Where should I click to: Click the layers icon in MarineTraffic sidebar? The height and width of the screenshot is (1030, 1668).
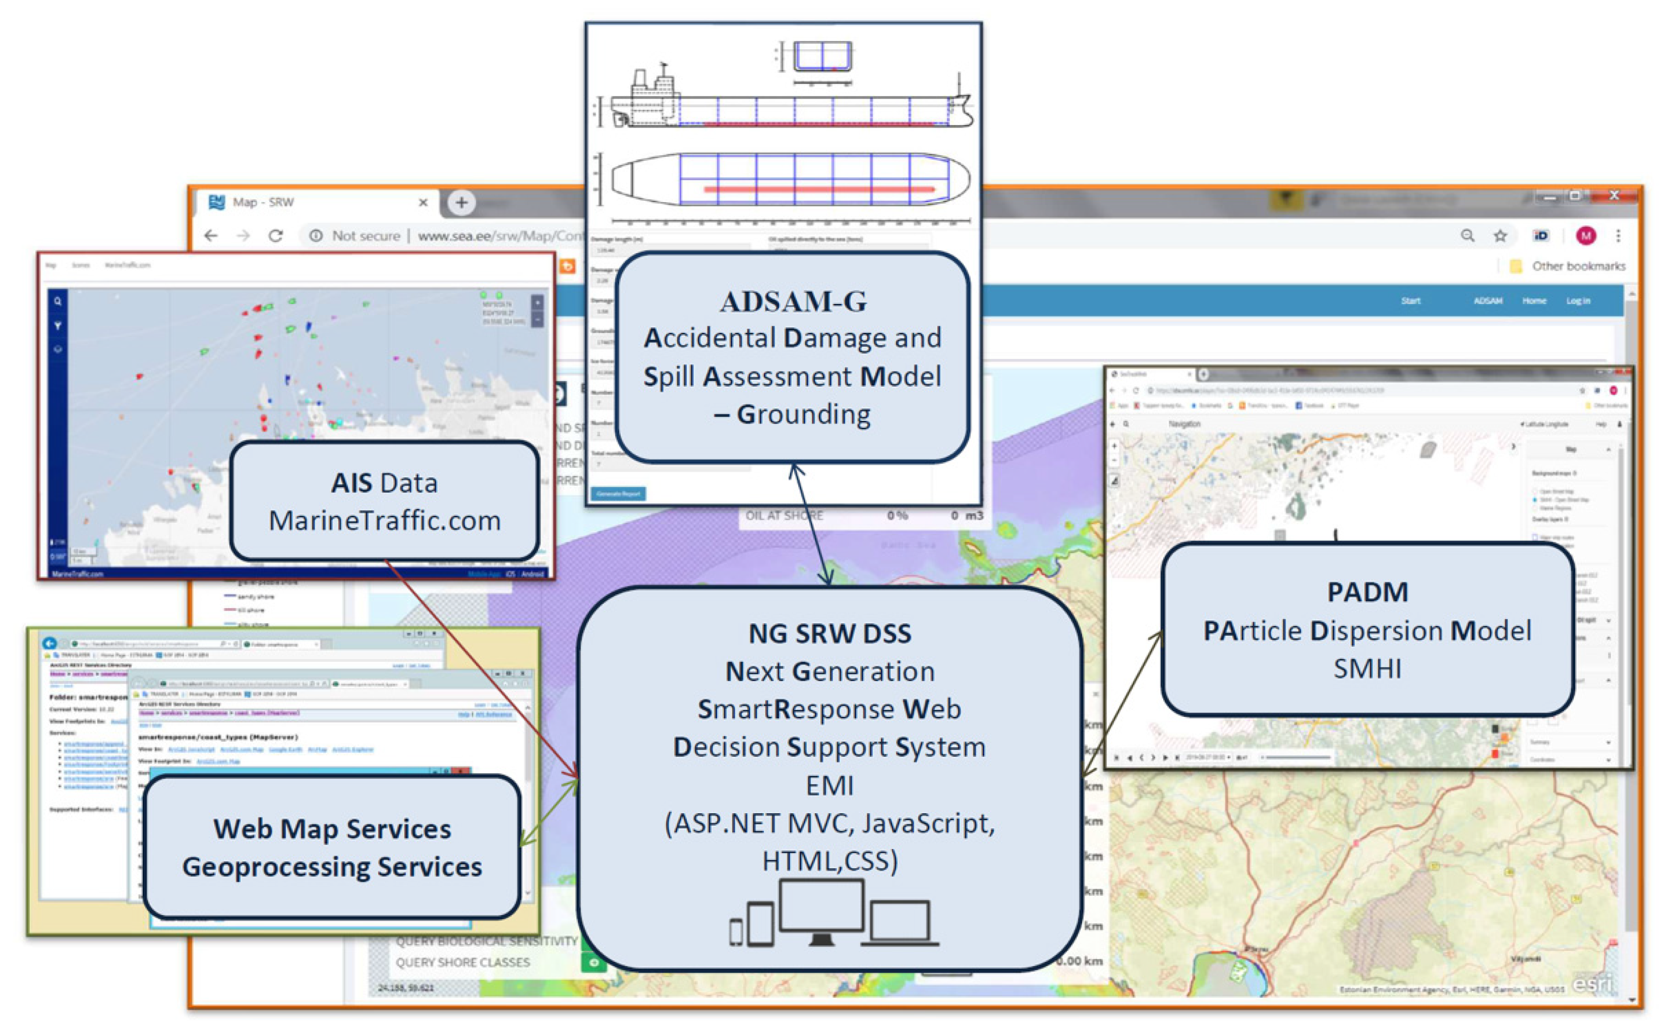click(58, 349)
